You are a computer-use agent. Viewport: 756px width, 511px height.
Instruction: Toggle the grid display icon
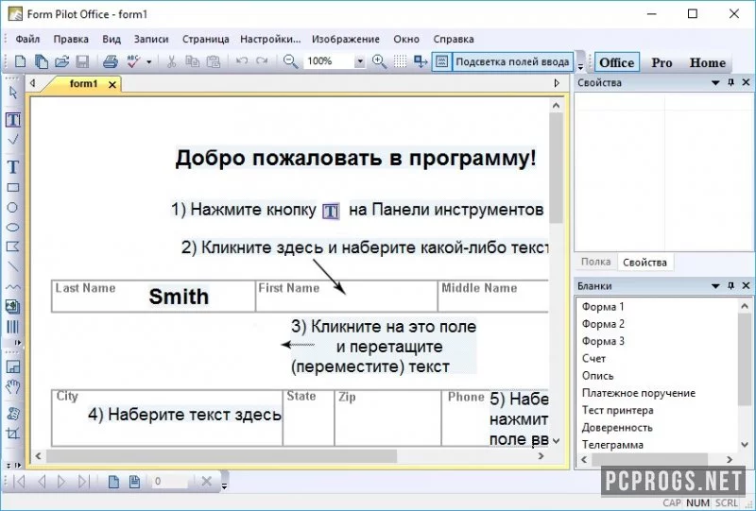click(x=400, y=61)
